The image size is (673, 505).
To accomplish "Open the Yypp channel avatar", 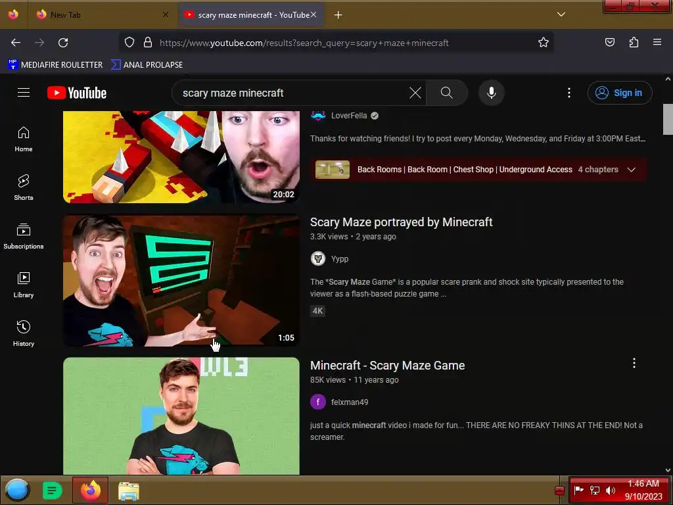I will 318,259.
